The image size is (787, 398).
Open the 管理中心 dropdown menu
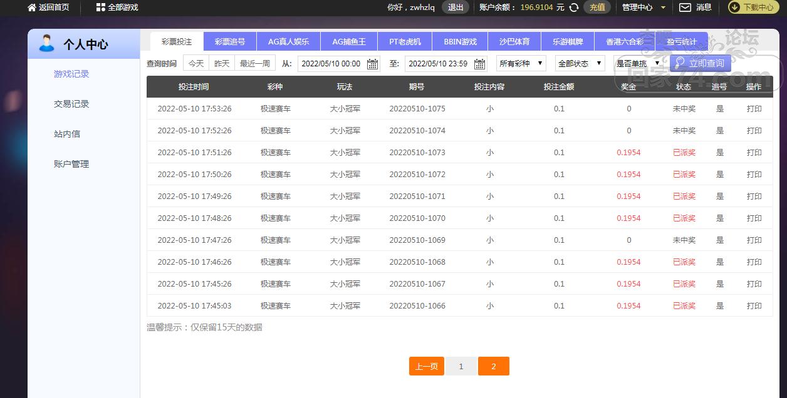click(644, 8)
